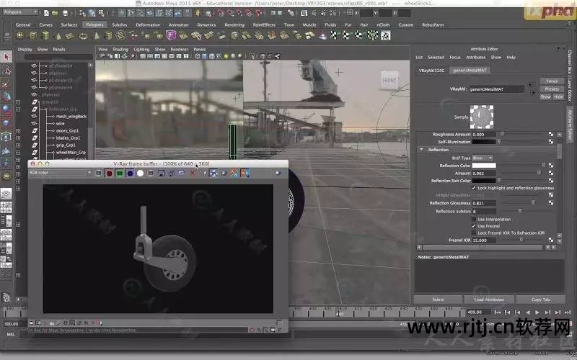Click map button beside Roughness Amount
The image size is (577, 360).
[x=551, y=135]
